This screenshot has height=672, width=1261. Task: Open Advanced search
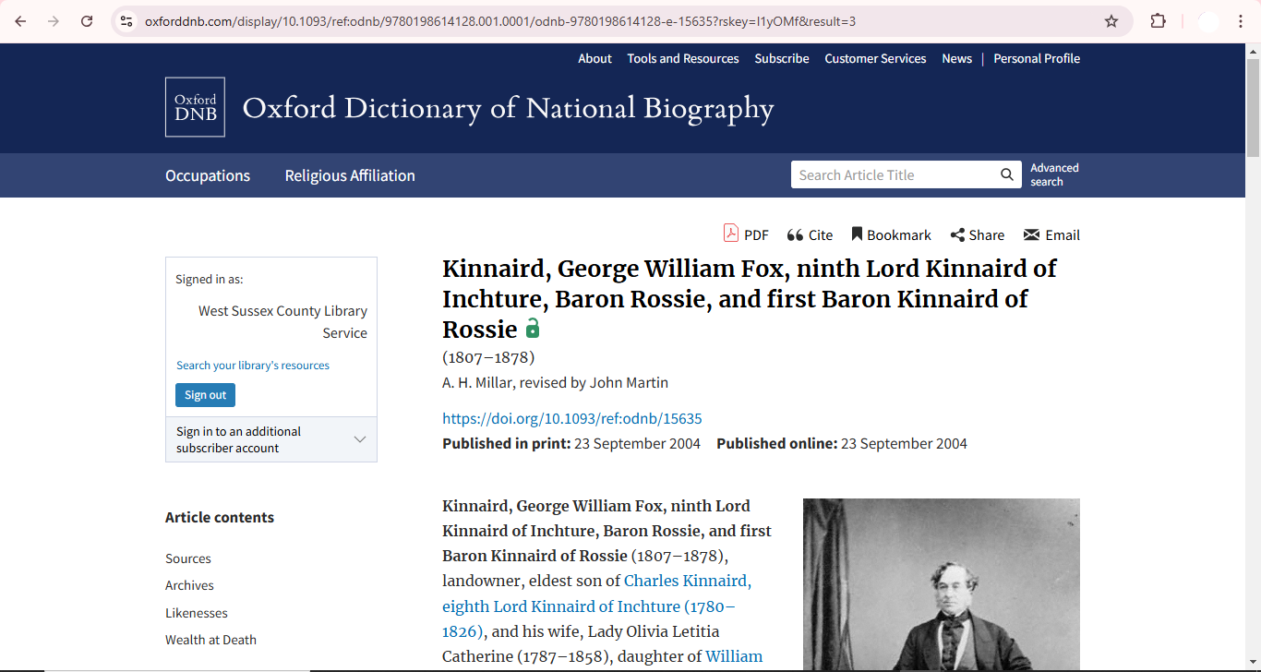(1054, 174)
